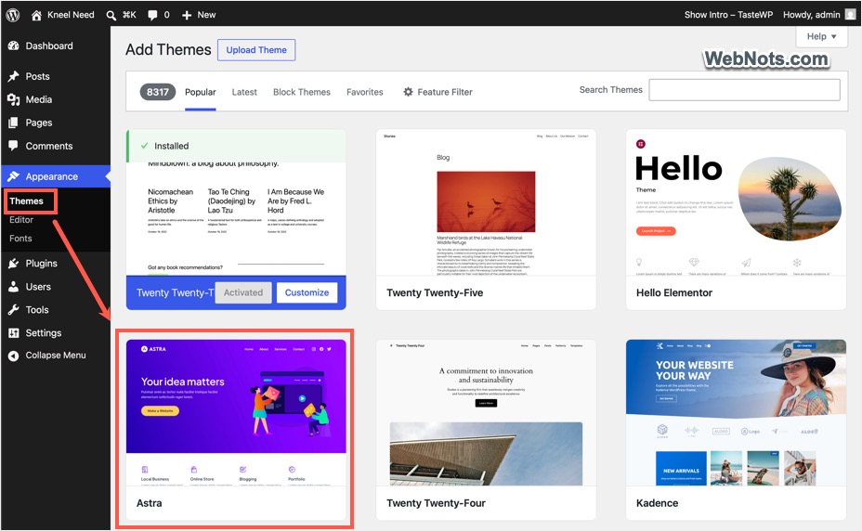Click Customize on active theme
The width and height of the screenshot is (862, 531).
tap(307, 293)
